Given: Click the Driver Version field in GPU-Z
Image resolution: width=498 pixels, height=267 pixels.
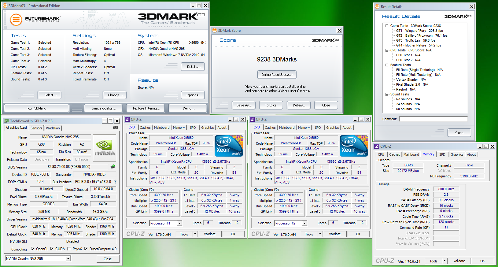Looking at the screenshot, I should click(x=73, y=219).
